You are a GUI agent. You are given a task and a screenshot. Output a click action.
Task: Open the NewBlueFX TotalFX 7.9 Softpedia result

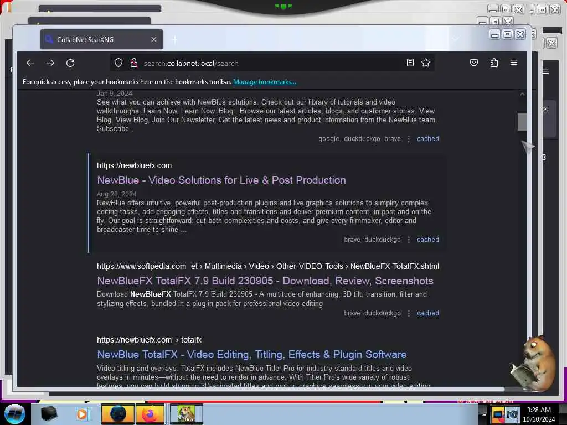265,281
